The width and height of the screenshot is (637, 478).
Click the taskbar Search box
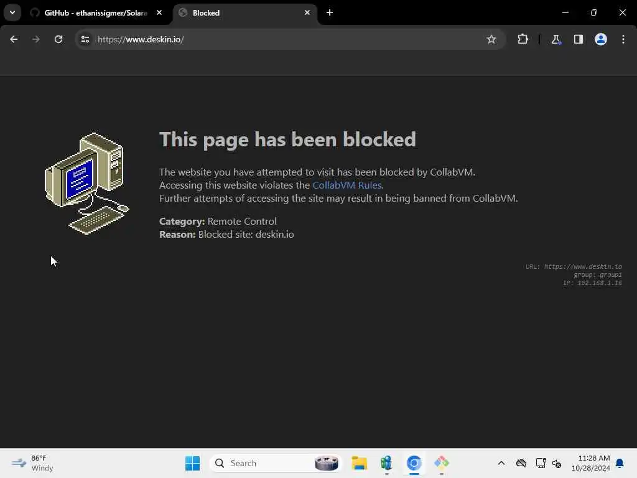tap(276, 463)
